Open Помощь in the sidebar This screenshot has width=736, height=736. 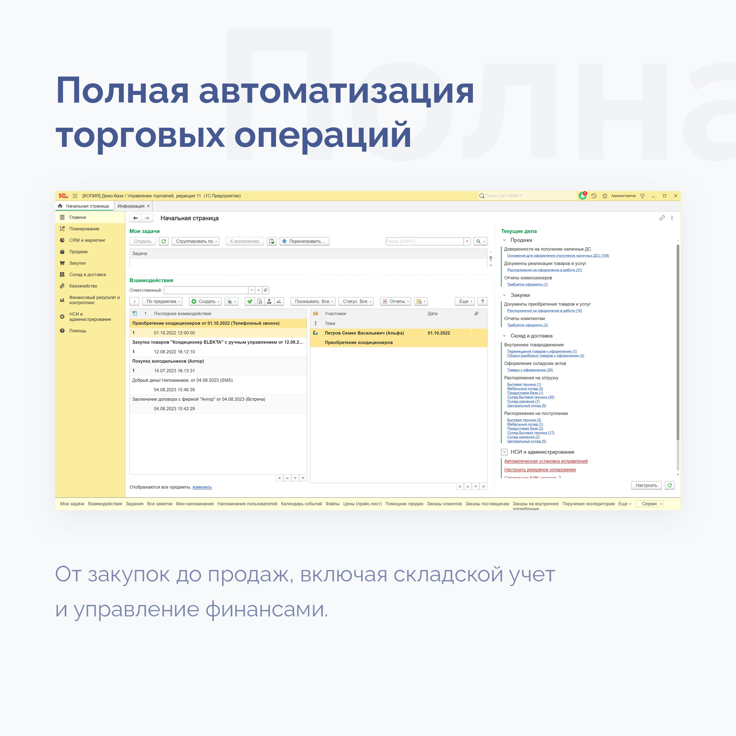[91, 331]
